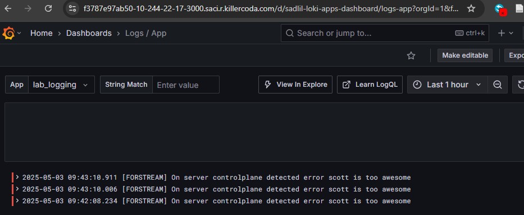
Task: Click the browser forward arrow
Action: [28, 8]
